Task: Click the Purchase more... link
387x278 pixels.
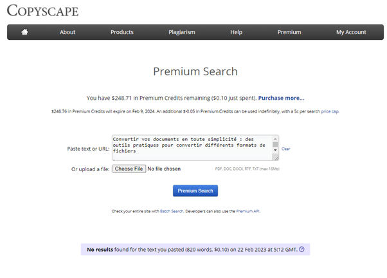Action: (281, 98)
